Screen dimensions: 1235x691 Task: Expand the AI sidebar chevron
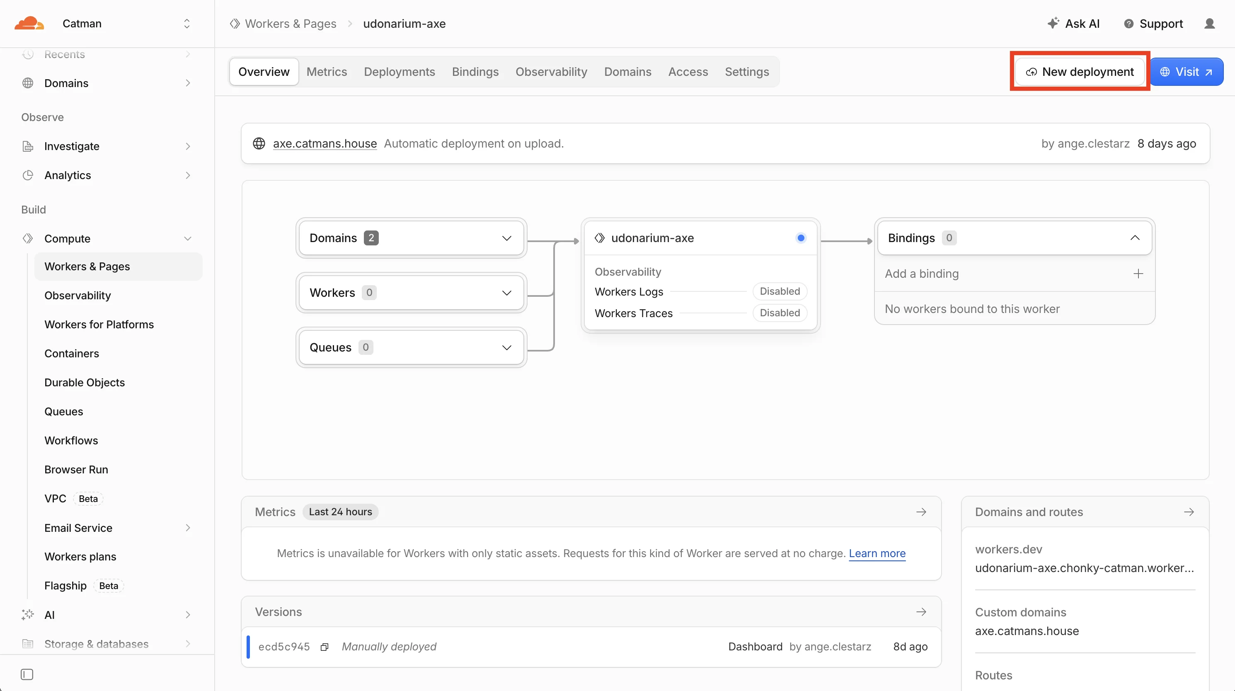187,614
